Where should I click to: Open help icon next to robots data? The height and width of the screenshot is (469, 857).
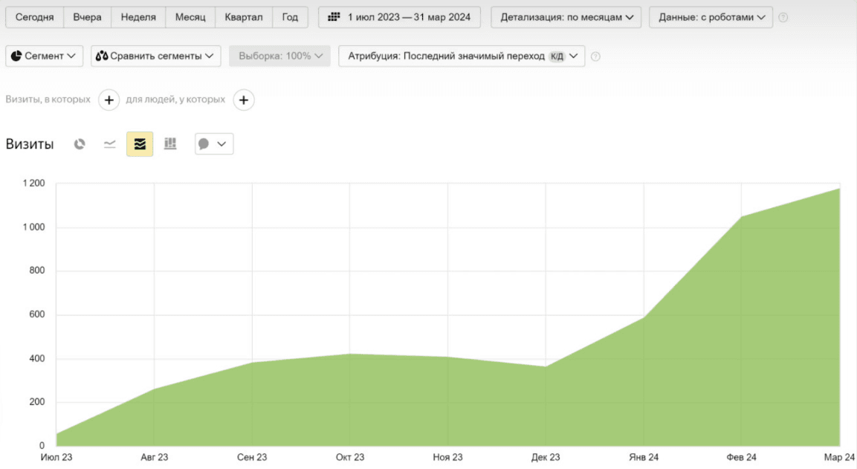[x=783, y=18]
